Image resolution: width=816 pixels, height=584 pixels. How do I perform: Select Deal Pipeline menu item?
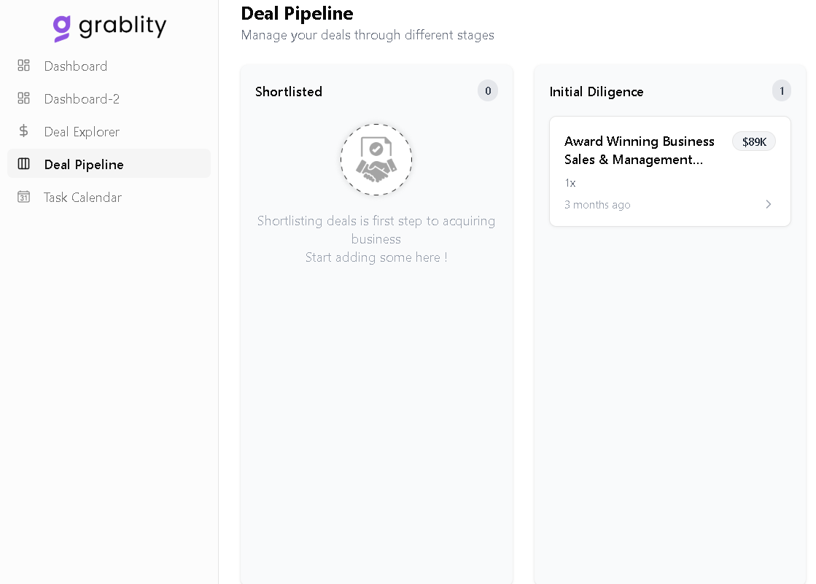point(84,165)
